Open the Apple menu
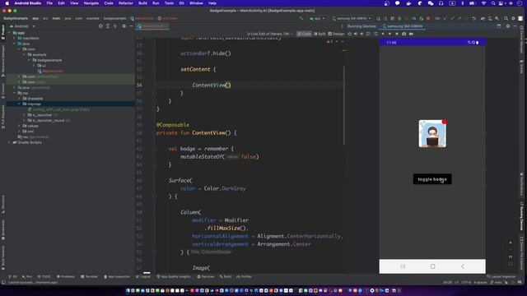527x296 pixels. pyautogui.click(x=7, y=3)
